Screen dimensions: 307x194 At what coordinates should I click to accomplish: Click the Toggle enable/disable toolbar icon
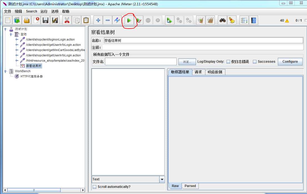[x=117, y=20]
